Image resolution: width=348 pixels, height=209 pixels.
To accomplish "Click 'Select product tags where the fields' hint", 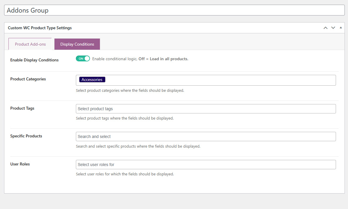I will pos(125,118).
